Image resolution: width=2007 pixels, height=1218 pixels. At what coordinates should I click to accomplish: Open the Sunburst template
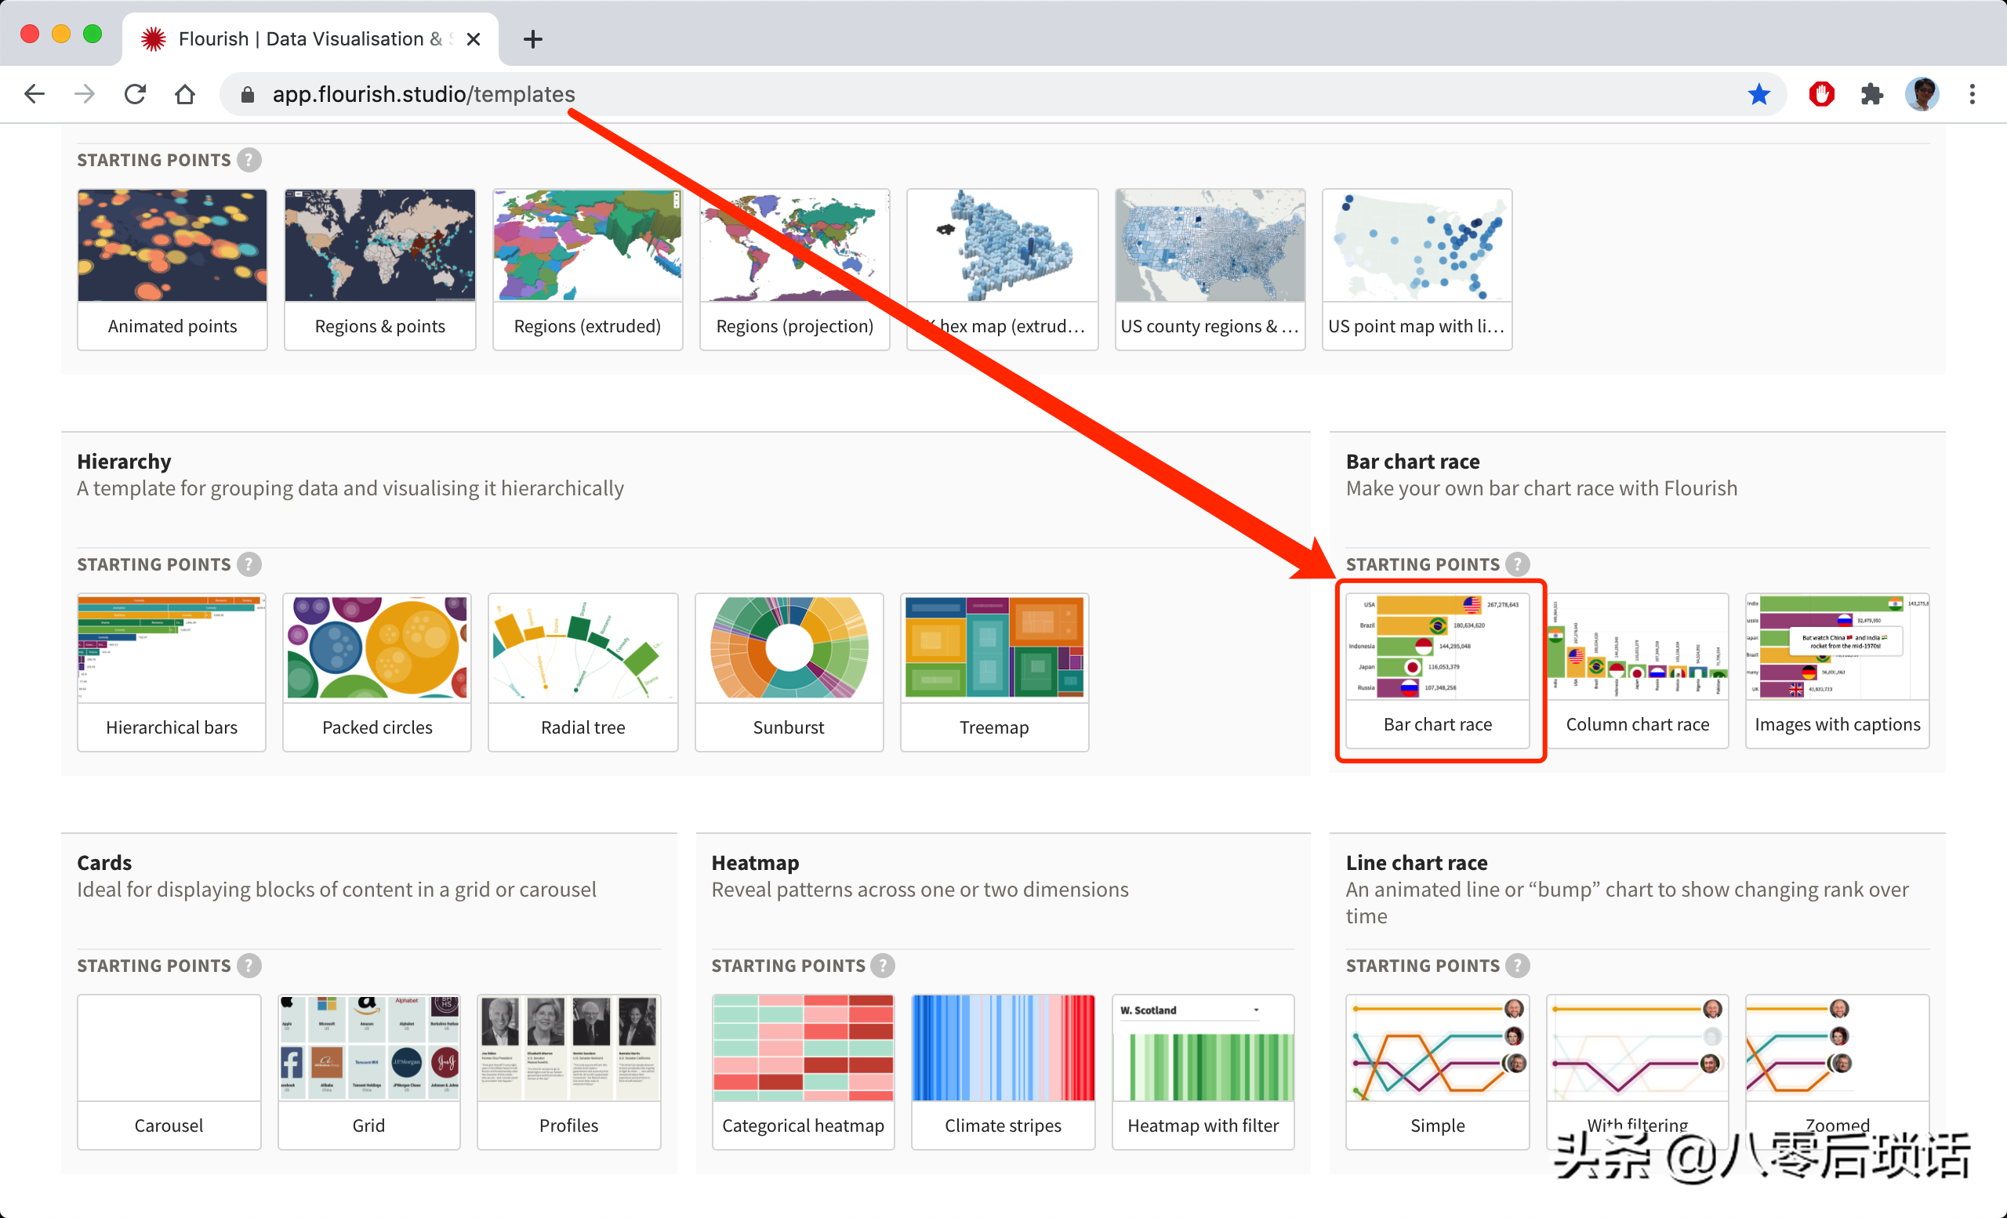[789, 672]
